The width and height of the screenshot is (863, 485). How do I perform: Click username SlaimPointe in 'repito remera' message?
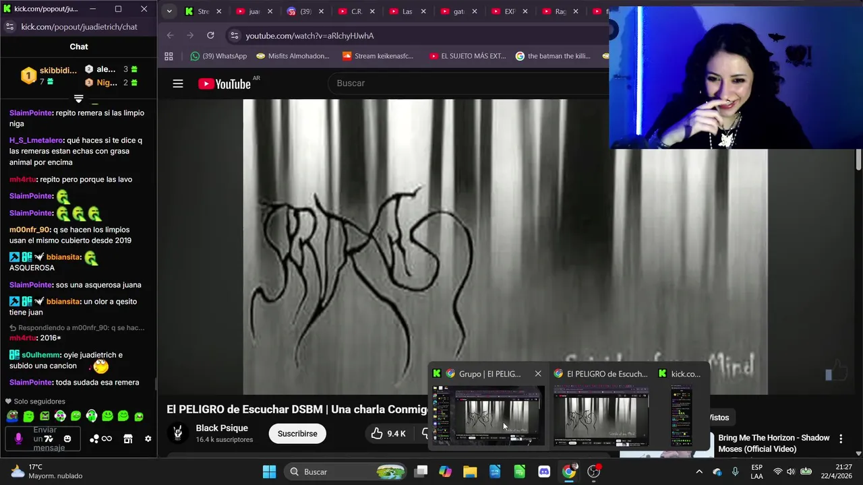tap(31, 113)
